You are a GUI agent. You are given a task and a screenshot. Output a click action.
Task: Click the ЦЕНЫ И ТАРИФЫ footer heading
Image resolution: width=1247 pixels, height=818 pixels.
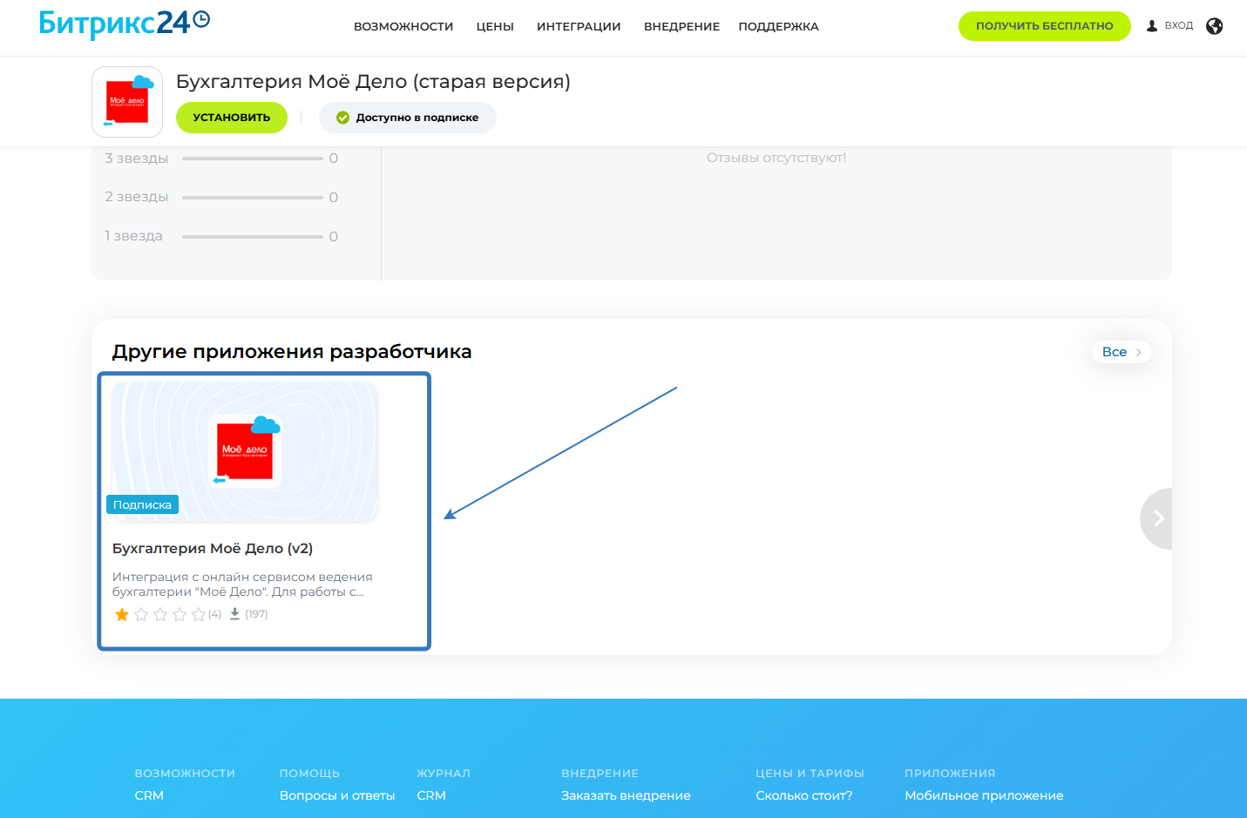point(810,774)
